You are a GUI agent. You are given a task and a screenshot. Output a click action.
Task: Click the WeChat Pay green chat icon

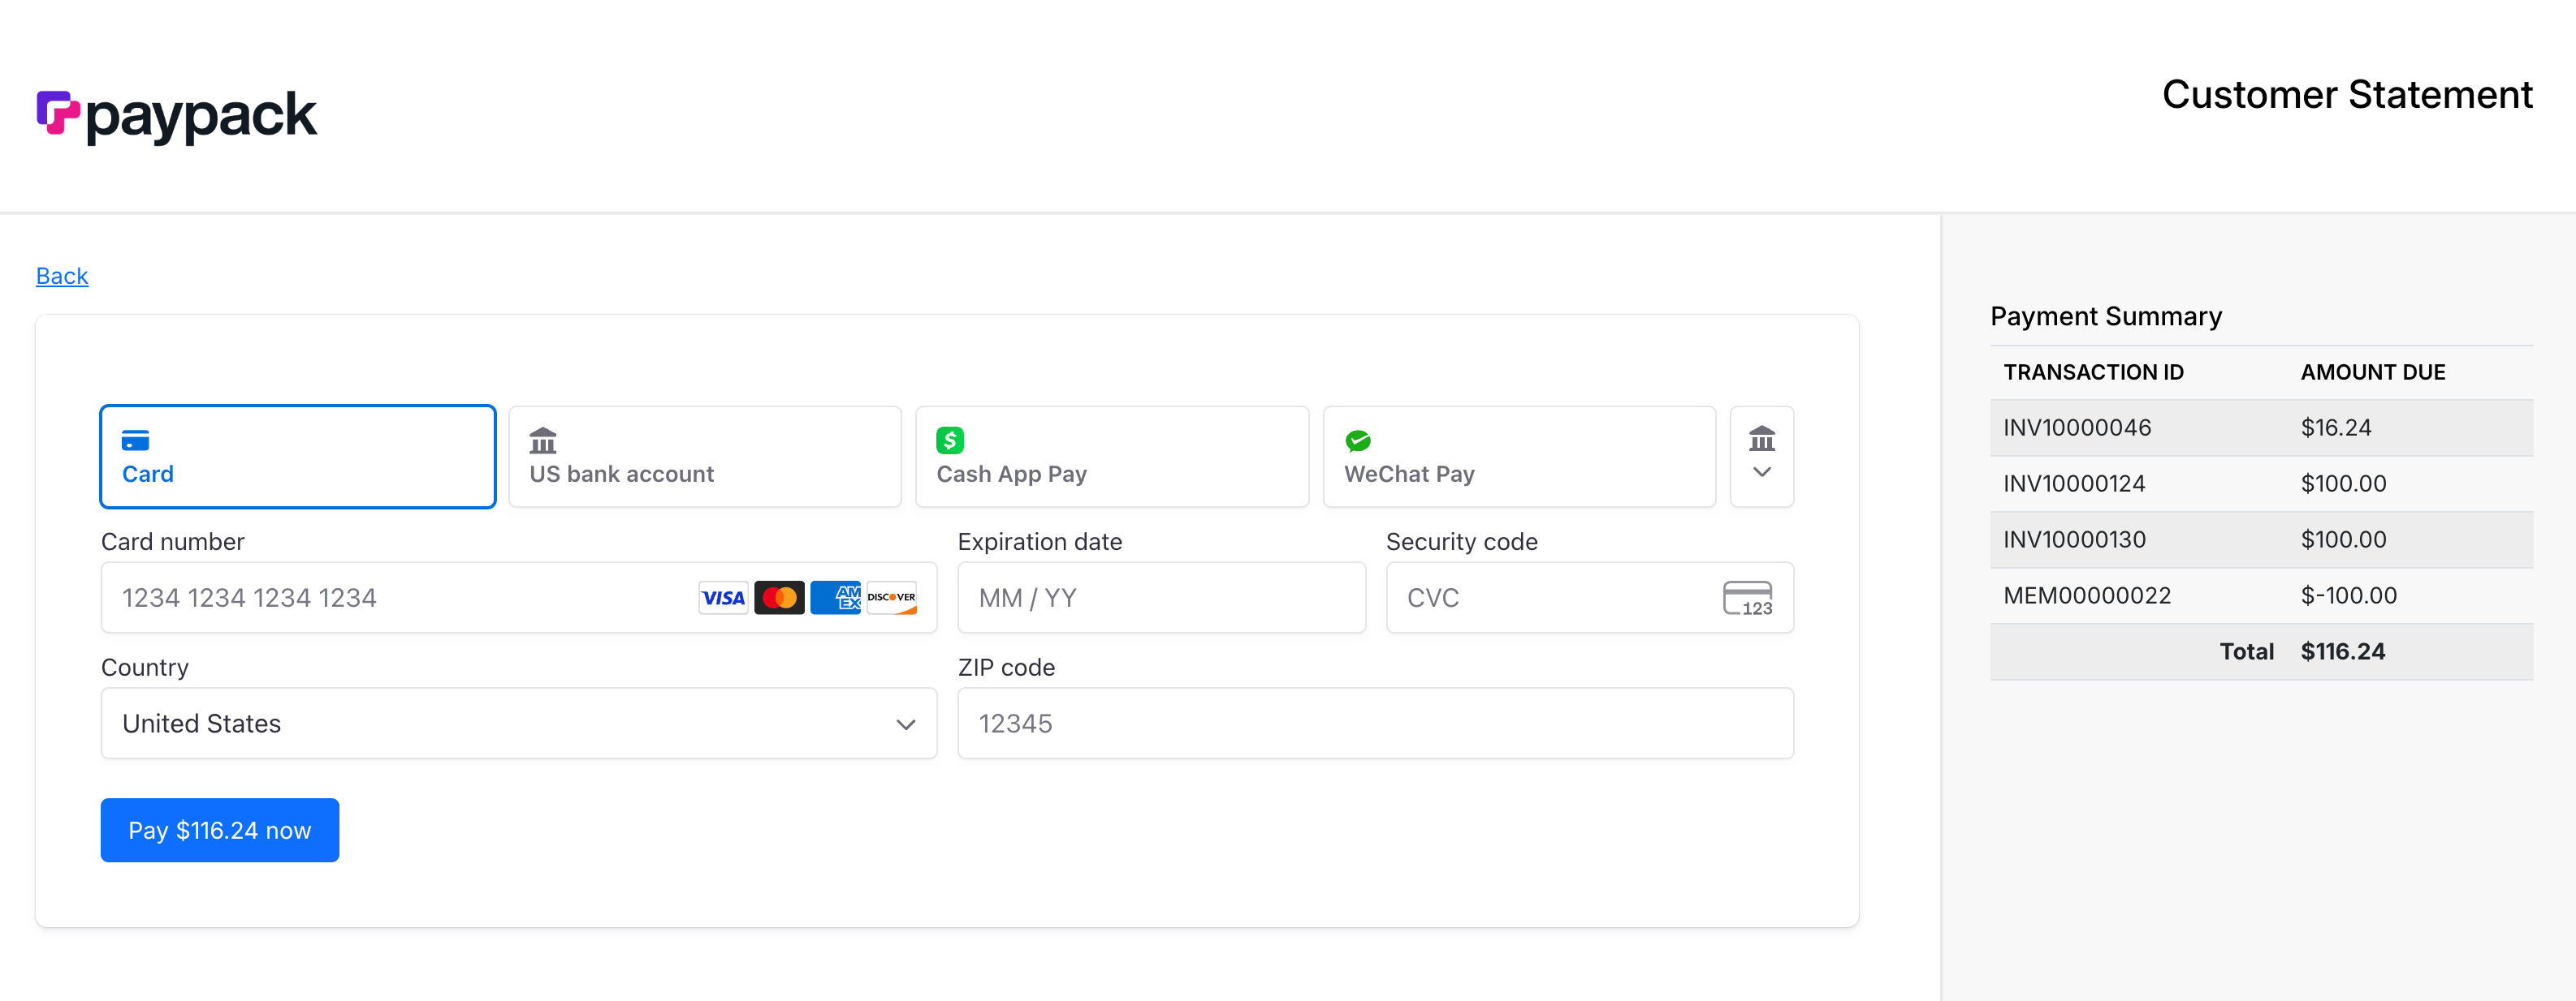(x=1358, y=440)
